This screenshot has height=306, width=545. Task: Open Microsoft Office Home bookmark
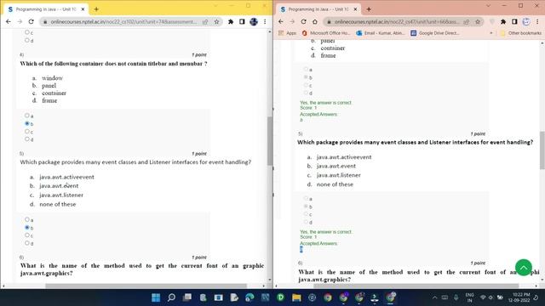[326, 33]
